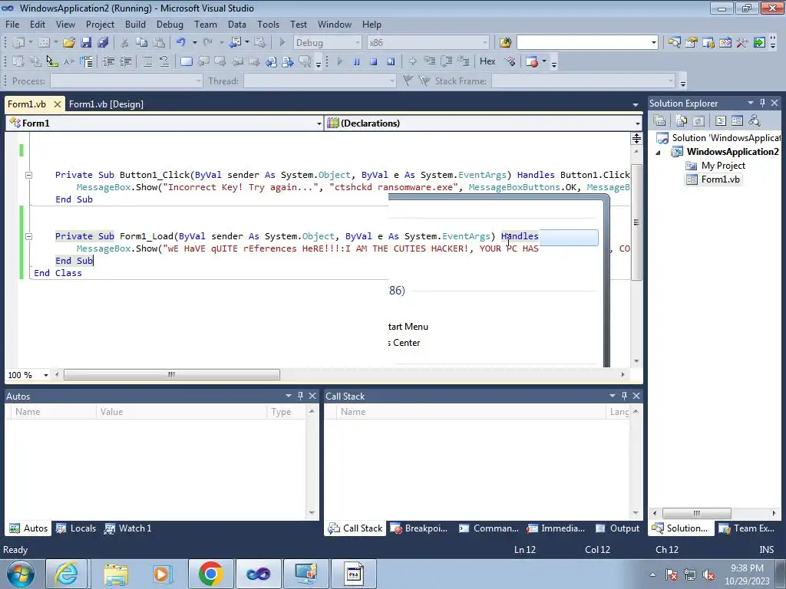Click the blue Undo arrow icon
786x589 pixels.
tap(181, 43)
